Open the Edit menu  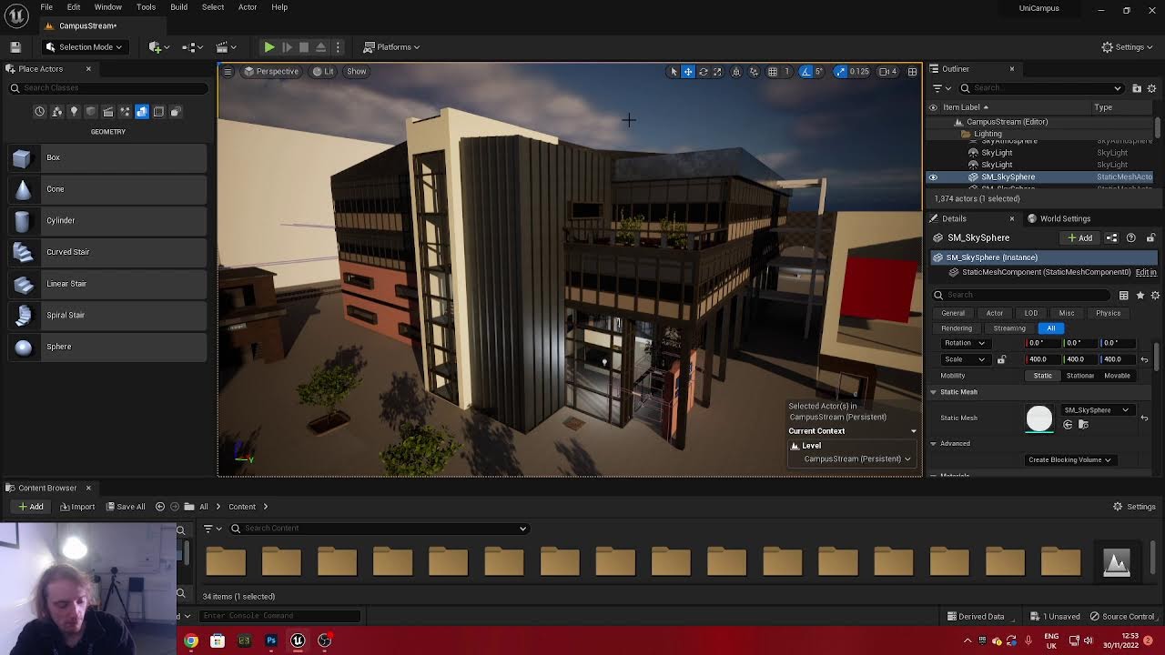coord(74,7)
